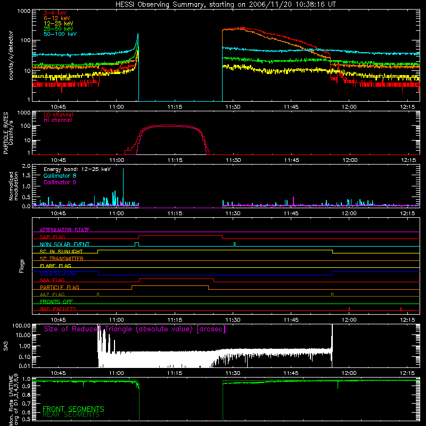Select the Collimator 8 legend label

click(60, 176)
